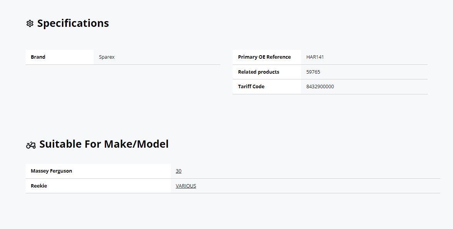
Task: Click the gear icon beside Specifications
Action: (x=30, y=23)
